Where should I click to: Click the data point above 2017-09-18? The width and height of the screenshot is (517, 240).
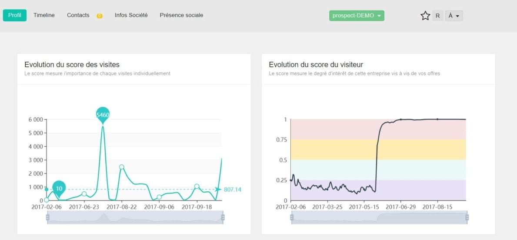[x=197, y=186]
